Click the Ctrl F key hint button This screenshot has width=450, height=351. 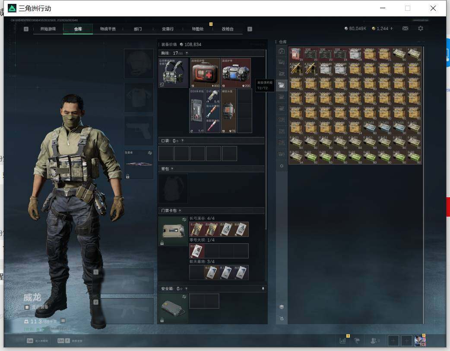click(64, 341)
